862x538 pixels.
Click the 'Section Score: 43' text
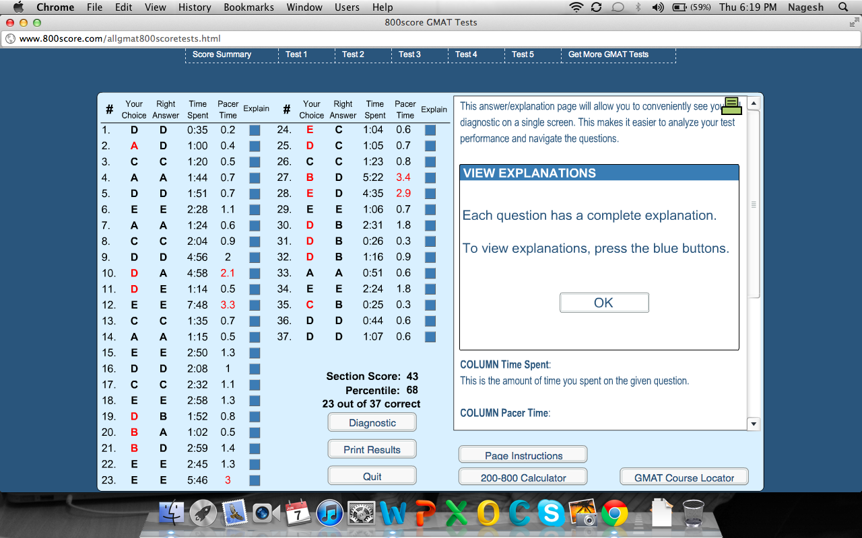click(x=372, y=376)
